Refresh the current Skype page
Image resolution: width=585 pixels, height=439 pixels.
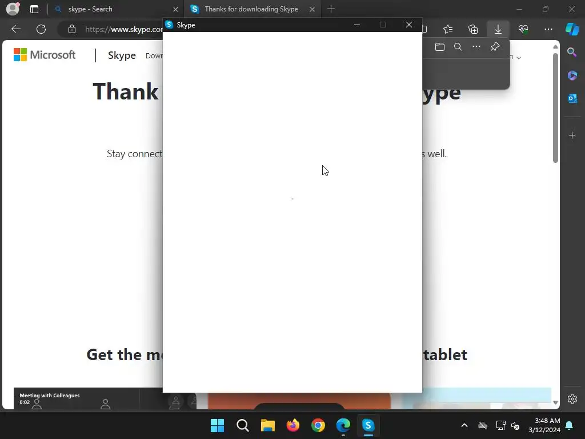41,29
